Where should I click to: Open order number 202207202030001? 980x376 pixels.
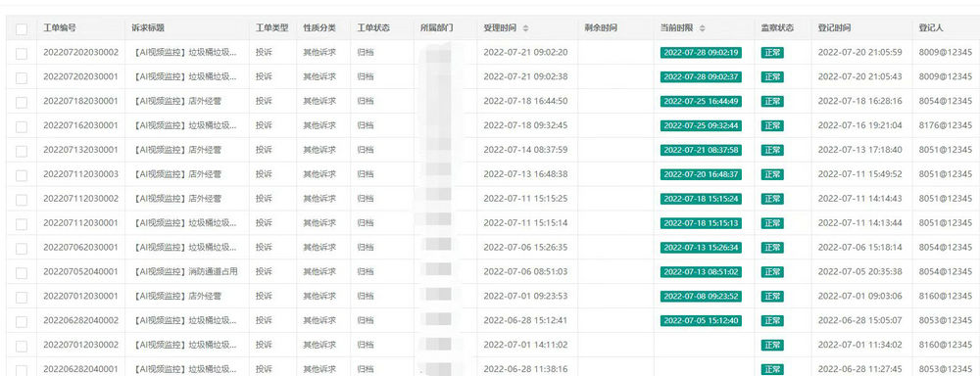tap(80, 76)
